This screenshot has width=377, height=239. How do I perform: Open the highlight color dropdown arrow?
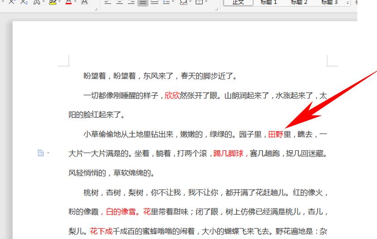point(59,3)
